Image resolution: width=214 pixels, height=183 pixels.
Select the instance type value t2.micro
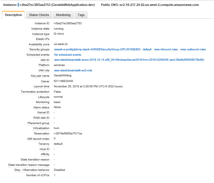click(59, 34)
